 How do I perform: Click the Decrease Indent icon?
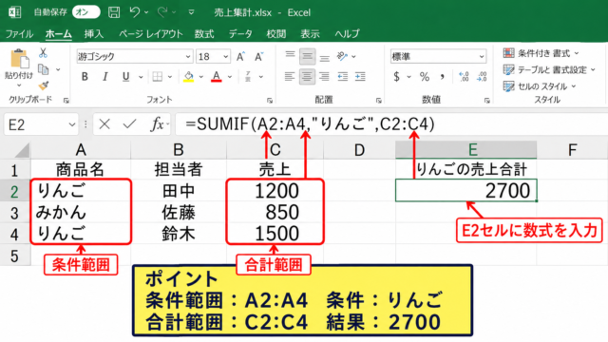(x=342, y=76)
